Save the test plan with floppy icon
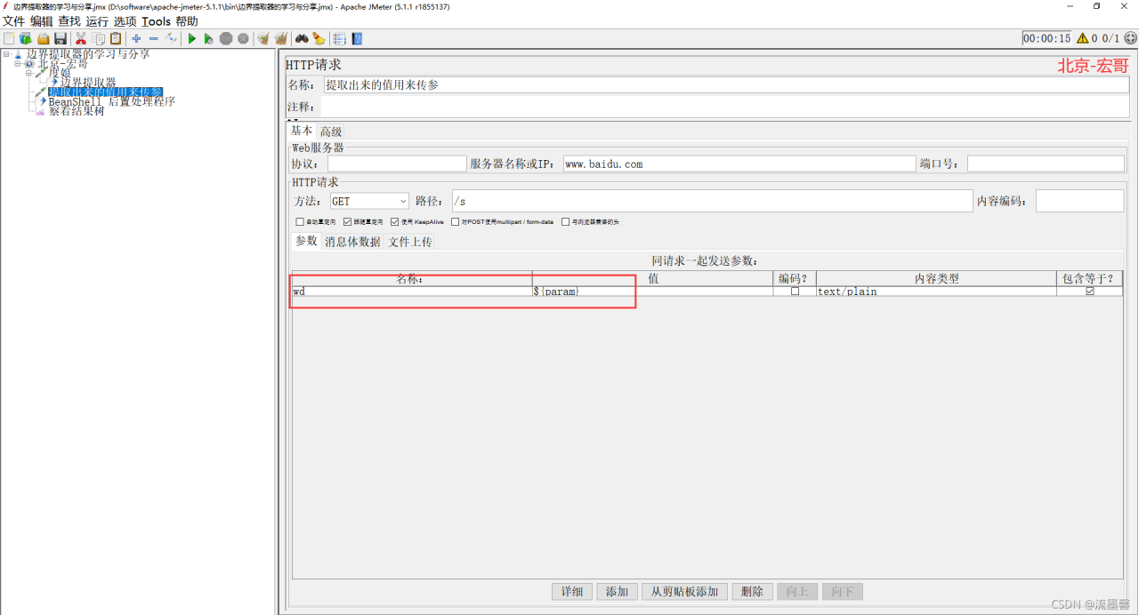The width and height of the screenshot is (1139, 615). (x=61, y=38)
